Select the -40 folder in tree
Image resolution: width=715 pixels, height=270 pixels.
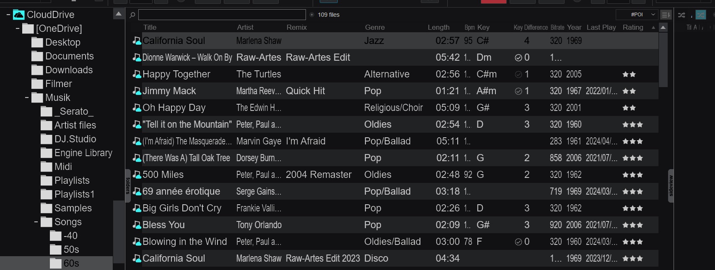coord(70,236)
